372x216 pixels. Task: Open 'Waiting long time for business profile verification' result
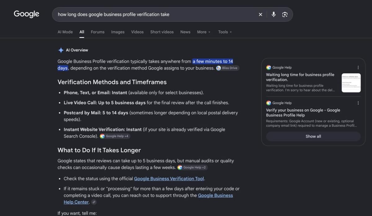(x=300, y=77)
